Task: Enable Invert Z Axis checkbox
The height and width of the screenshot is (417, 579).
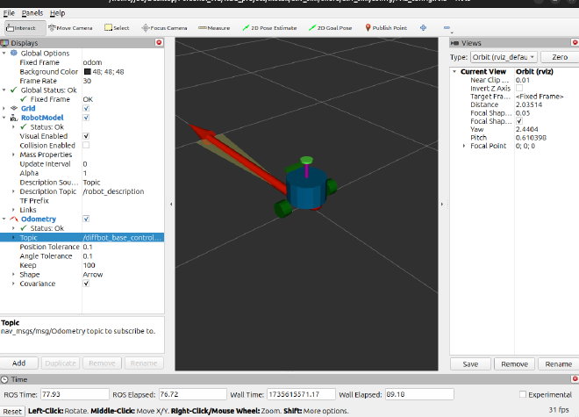Action: (x=519, y=88)
